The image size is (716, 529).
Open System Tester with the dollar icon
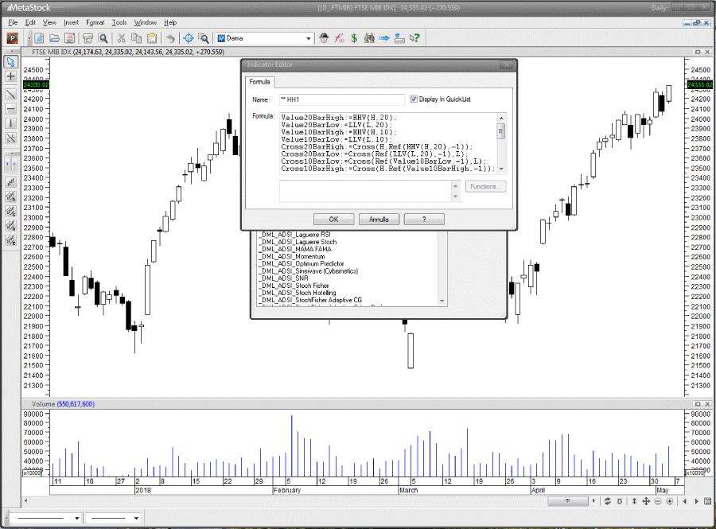[x=354, y=38]
